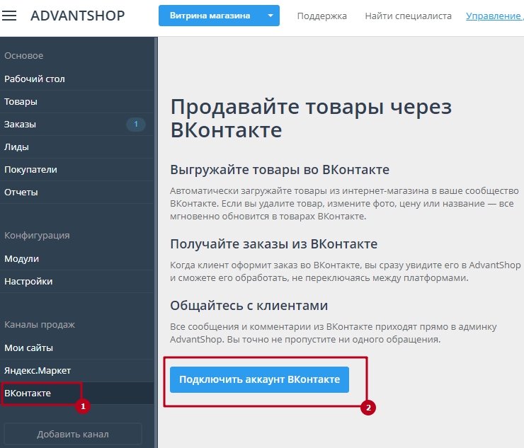This screenshot has height=448, width=524.
Task: Click the heading Продавайте товары через ВКонтакте
Action: 311,118
